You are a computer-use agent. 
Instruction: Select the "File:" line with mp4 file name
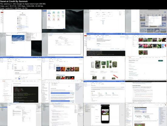[x=23, y=4]
